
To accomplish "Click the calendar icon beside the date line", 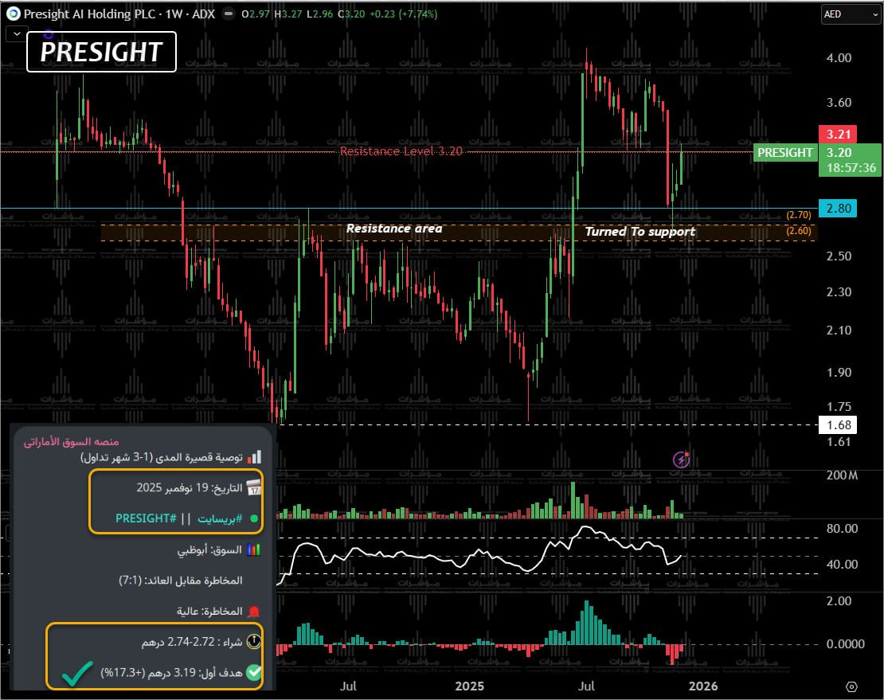I will pyautogui.click(x=254, y=487).
